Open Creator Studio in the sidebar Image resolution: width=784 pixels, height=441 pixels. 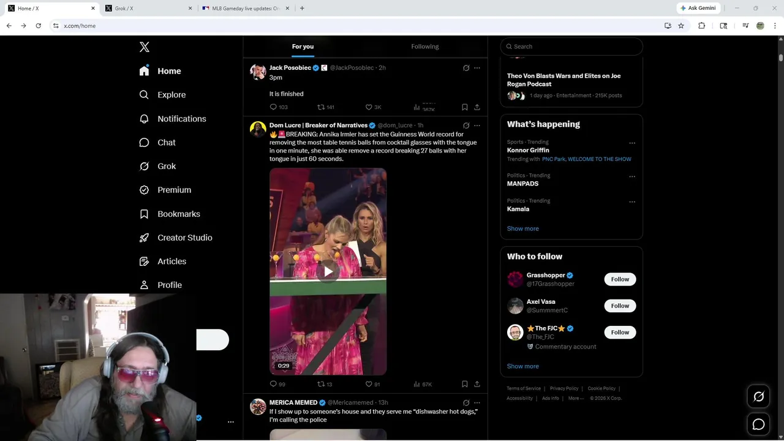[176, 238]
